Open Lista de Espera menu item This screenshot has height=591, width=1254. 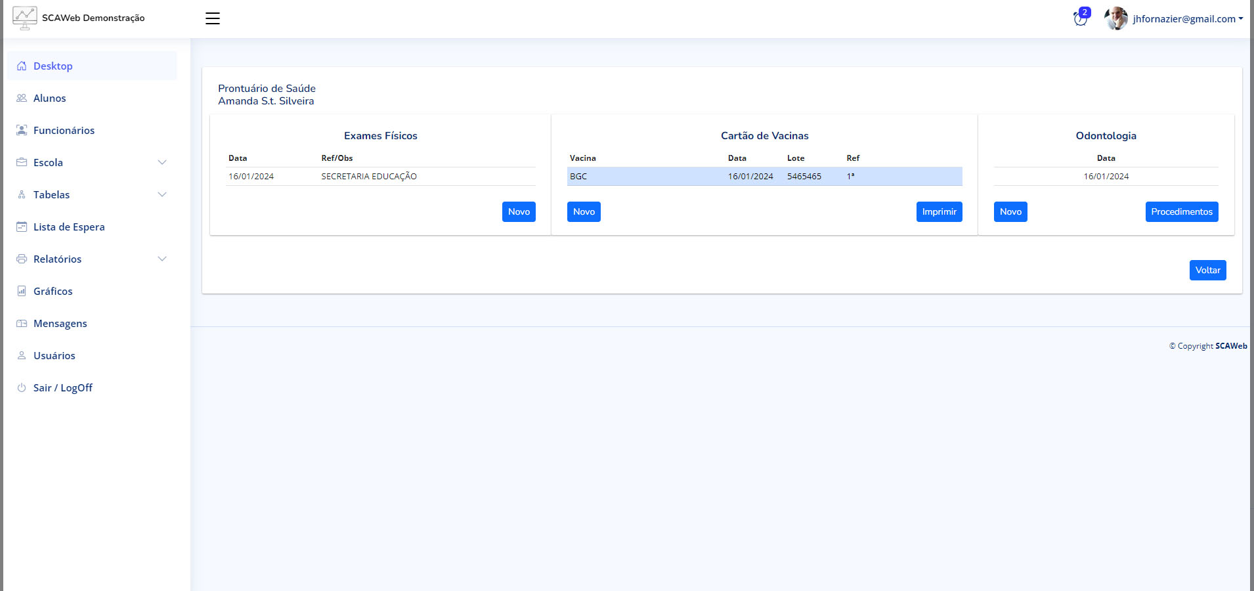[69, 227]
